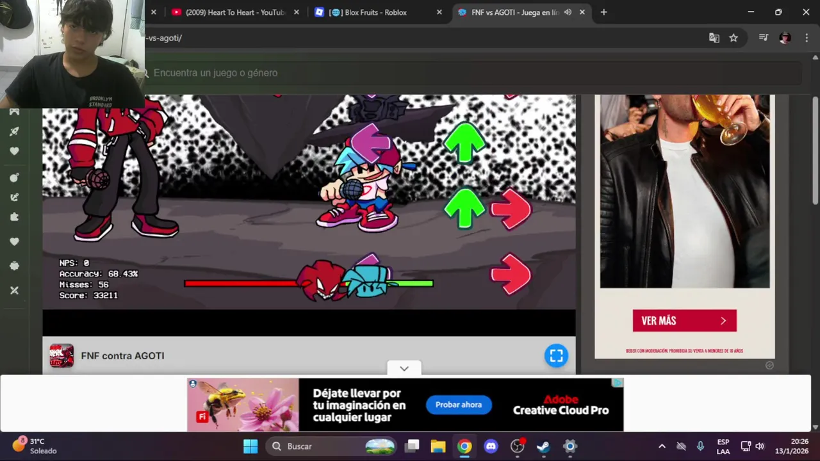The height and width of the screenshot is (461, 820).
Task: Click the red-green health bar in game
Action: (x=309, y=283)
